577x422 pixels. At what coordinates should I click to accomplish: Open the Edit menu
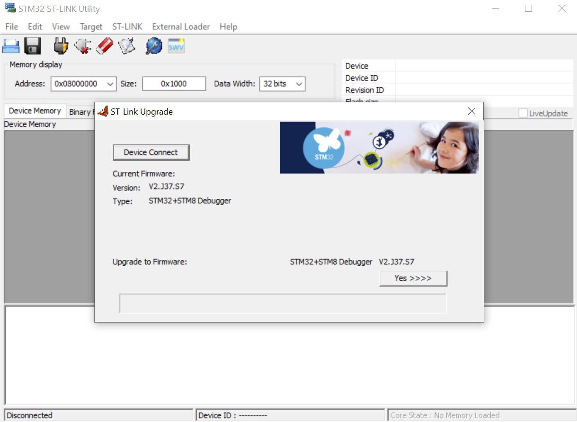35,27
